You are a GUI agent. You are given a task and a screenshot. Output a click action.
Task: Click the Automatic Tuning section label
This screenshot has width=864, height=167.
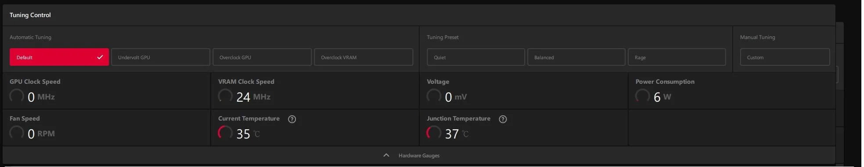click(x=30, y=37)
